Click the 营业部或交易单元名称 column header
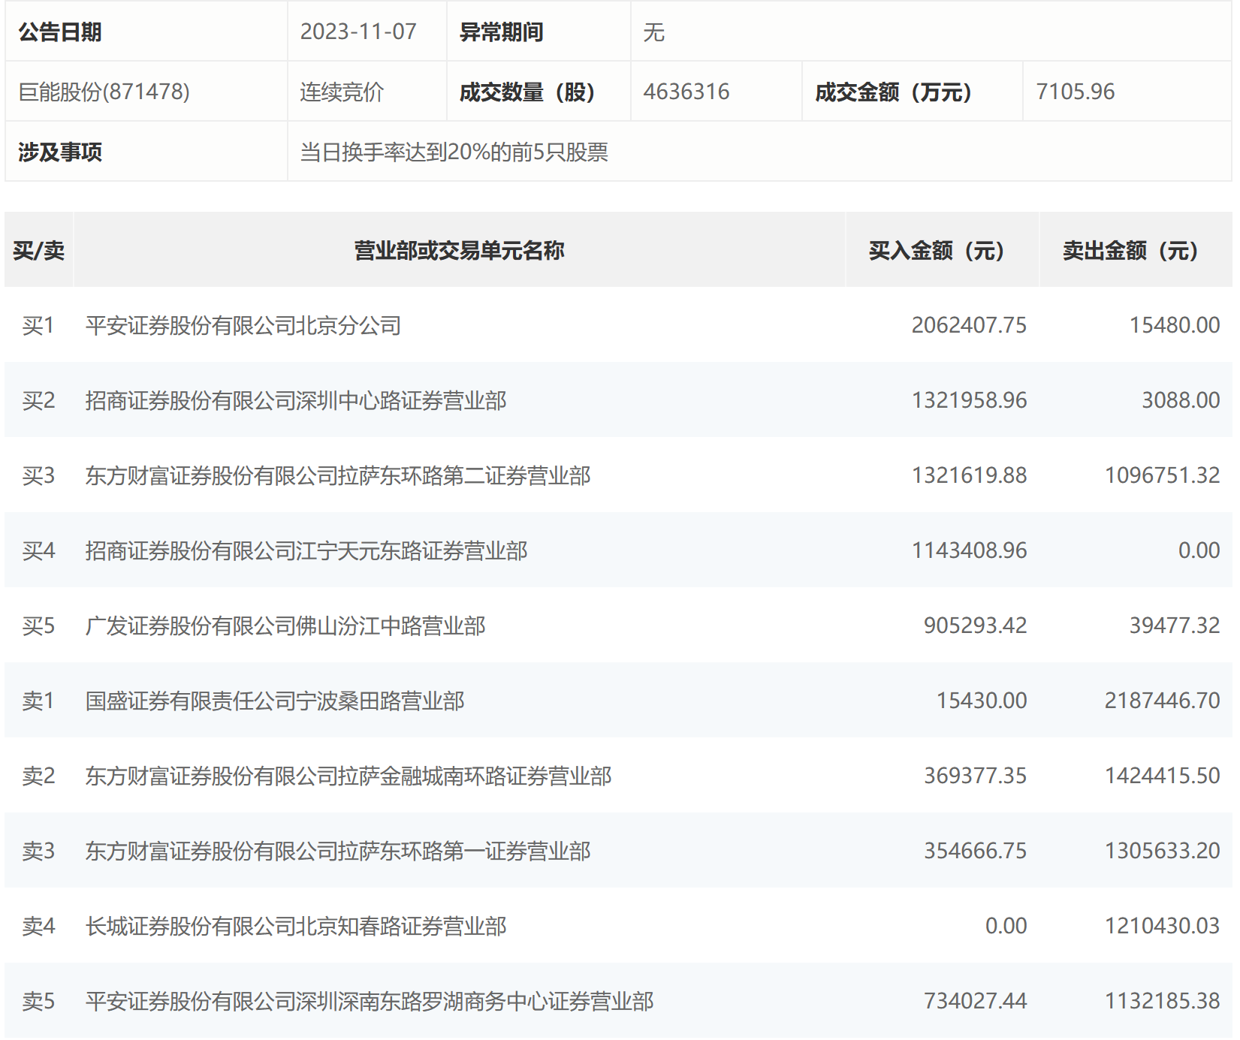 [x=459, y=250]
